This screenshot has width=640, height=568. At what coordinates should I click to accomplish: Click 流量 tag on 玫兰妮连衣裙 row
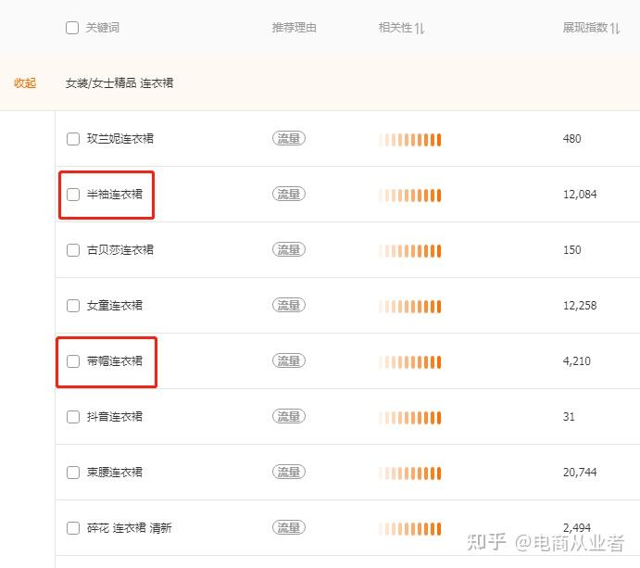pos(289,139)
